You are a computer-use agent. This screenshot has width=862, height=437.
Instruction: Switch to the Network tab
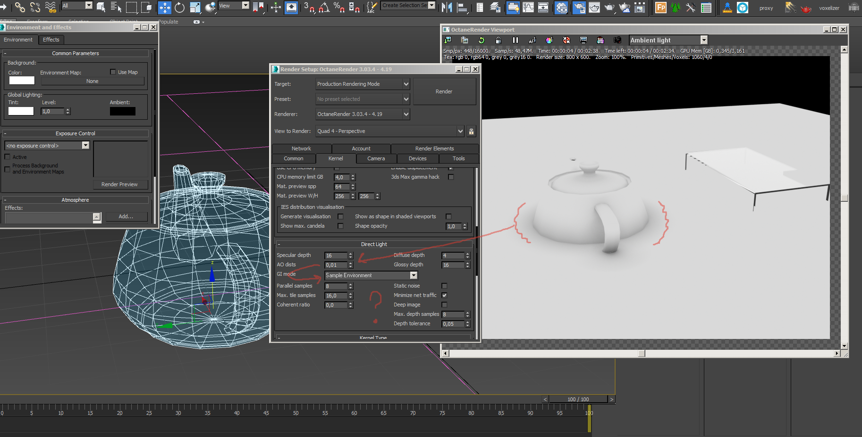[x=301, y=148]
